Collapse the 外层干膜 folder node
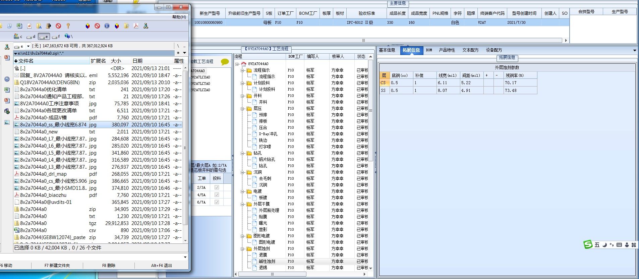The height and width of the screenshot is (279, 639). click(242, 204)
